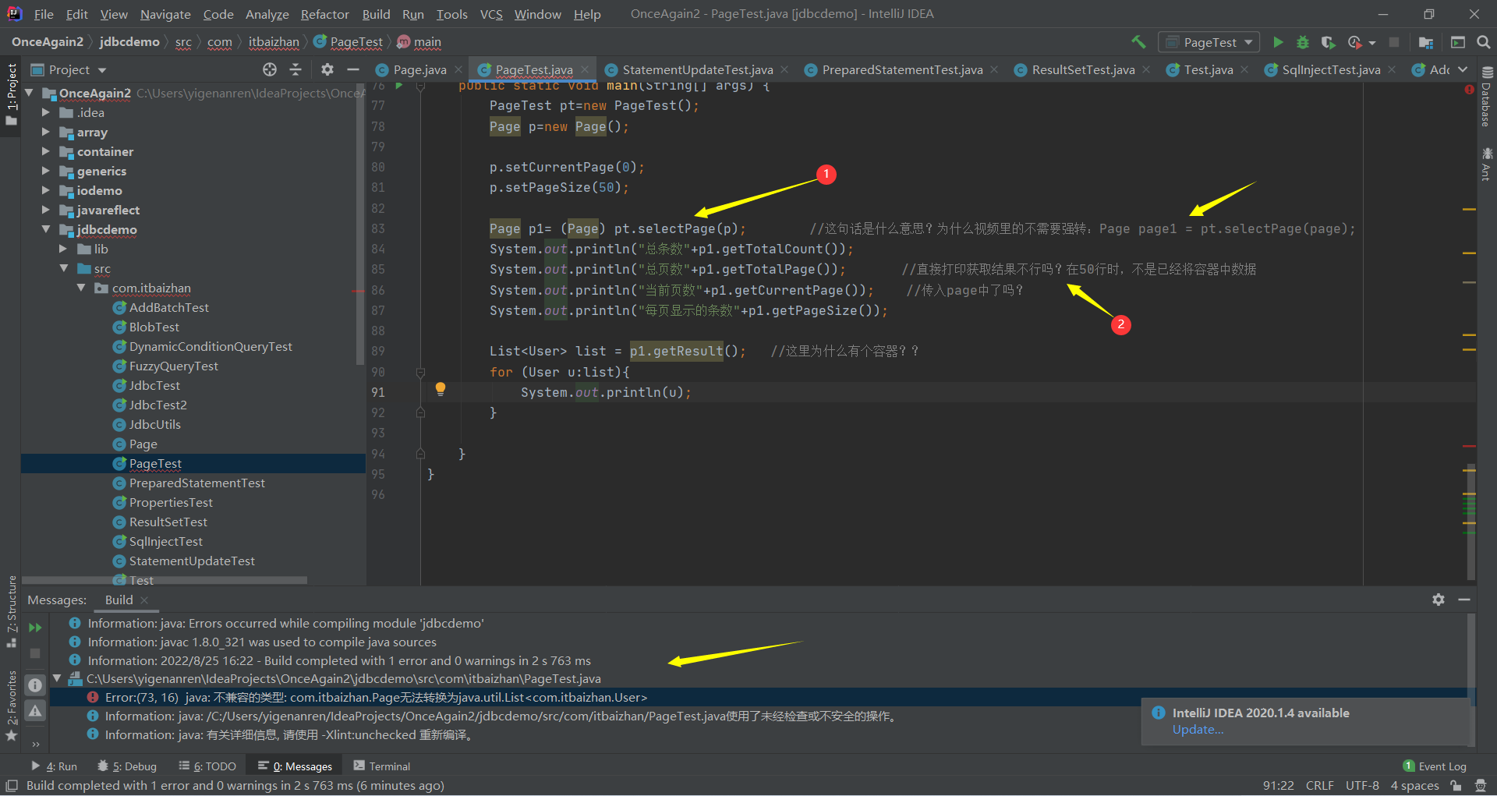
Task: Click the Stop process square icon
Action: (1394, 42)
